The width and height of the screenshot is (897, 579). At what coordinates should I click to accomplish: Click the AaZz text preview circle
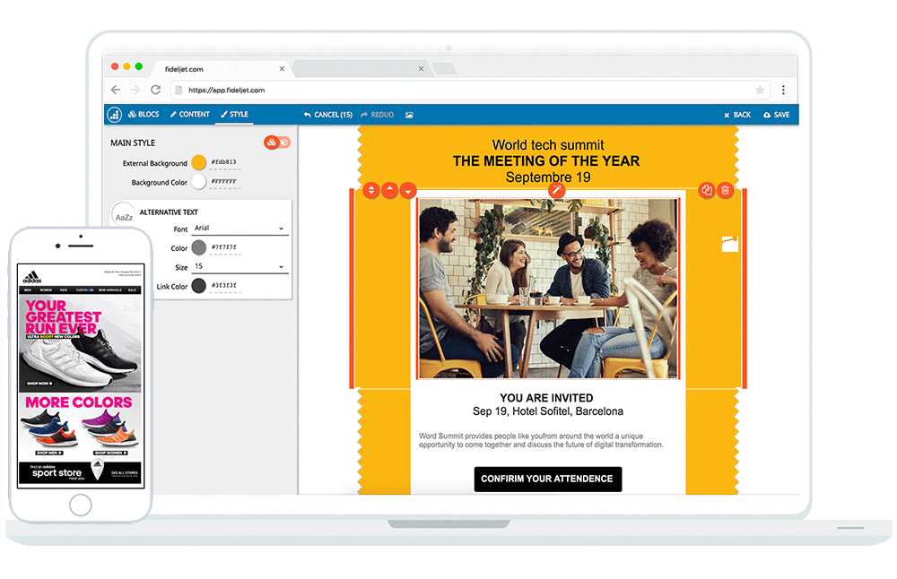(124, 216)
